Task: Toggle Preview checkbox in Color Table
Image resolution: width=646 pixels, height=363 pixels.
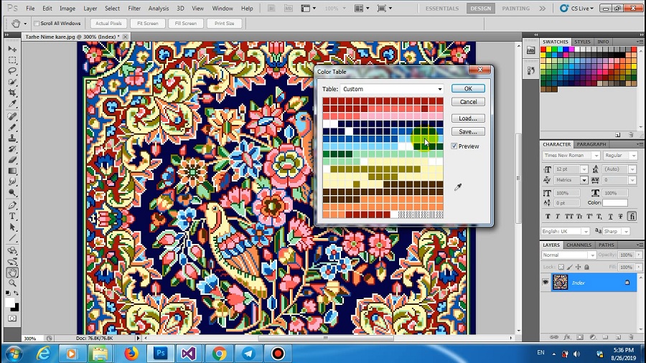Action: tap(454, 146)
